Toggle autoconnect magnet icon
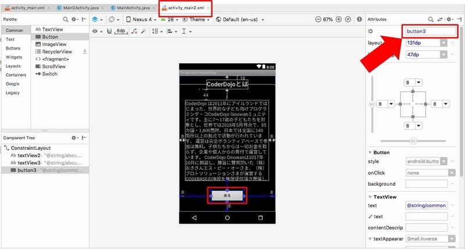465x249 pixels. pyautogui.click(x=109, y=31)
